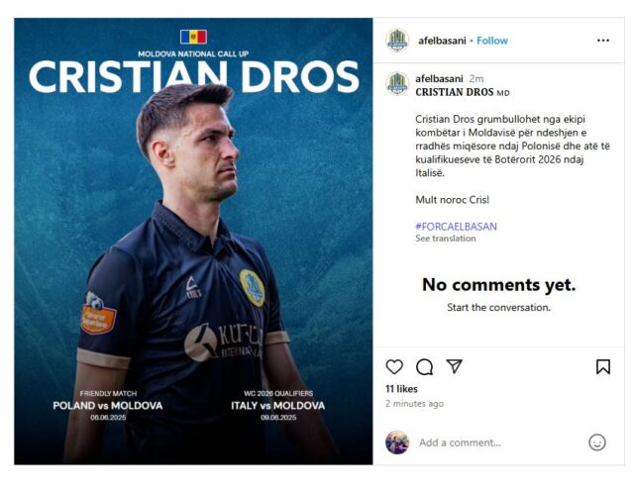Click afelbasani profile picture in header
Image resolution: width=634 pixels, height=488 pixels.
point(397,41)
